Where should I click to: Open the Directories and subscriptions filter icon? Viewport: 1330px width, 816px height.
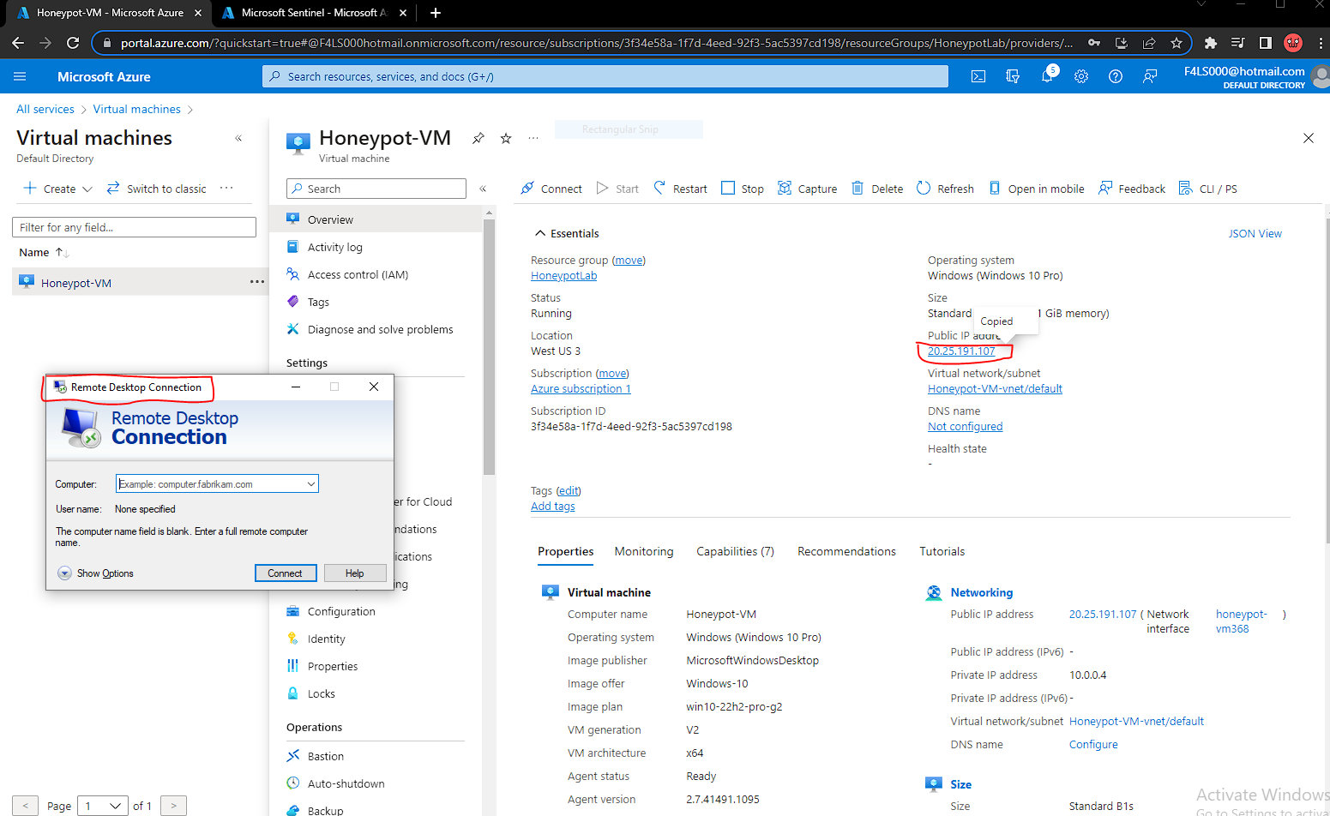(x=1013, y=76)
